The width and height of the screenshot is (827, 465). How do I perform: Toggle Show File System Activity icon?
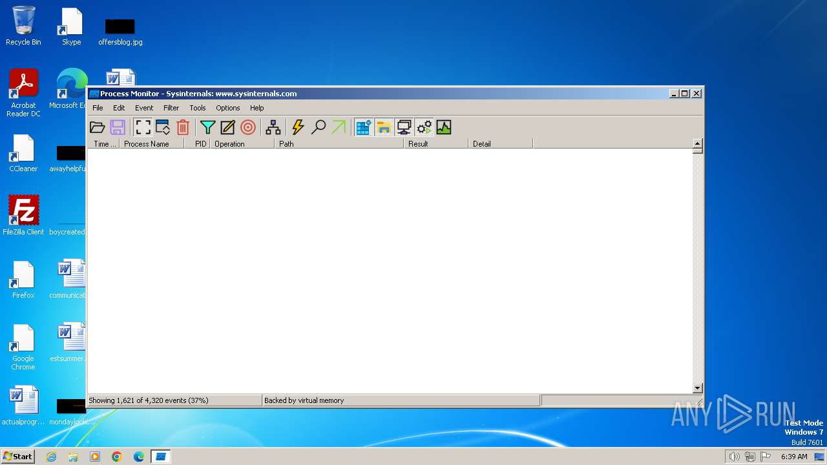(384, 127)
